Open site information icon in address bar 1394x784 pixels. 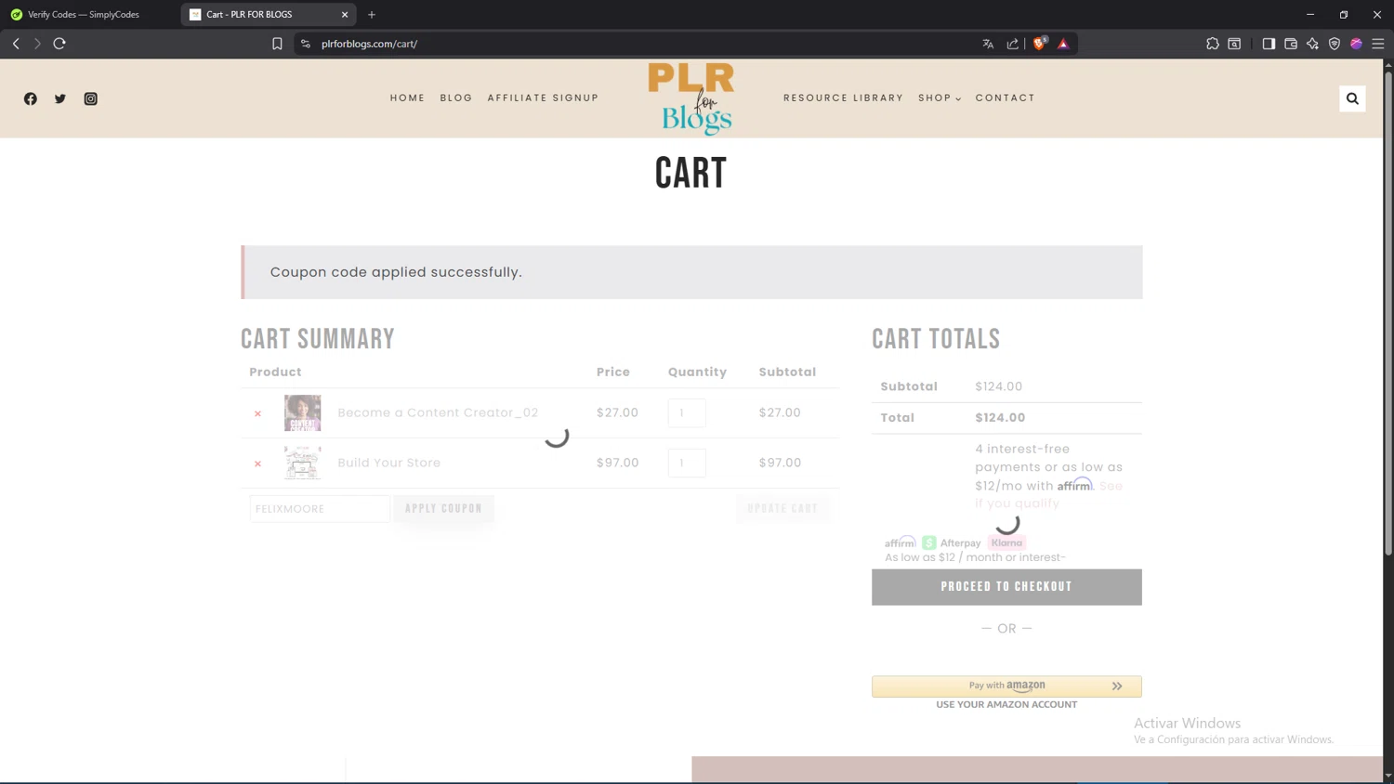pyautogui.click(x=306, y=44)
